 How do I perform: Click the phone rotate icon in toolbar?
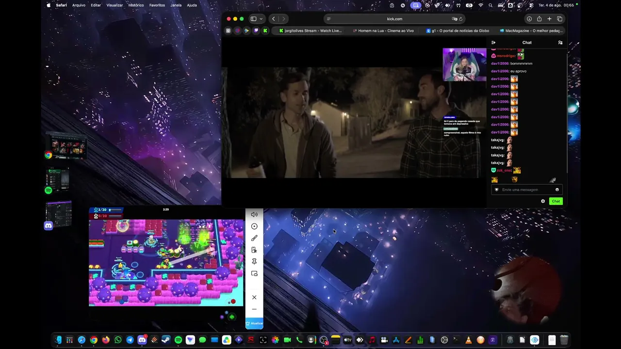254,250
